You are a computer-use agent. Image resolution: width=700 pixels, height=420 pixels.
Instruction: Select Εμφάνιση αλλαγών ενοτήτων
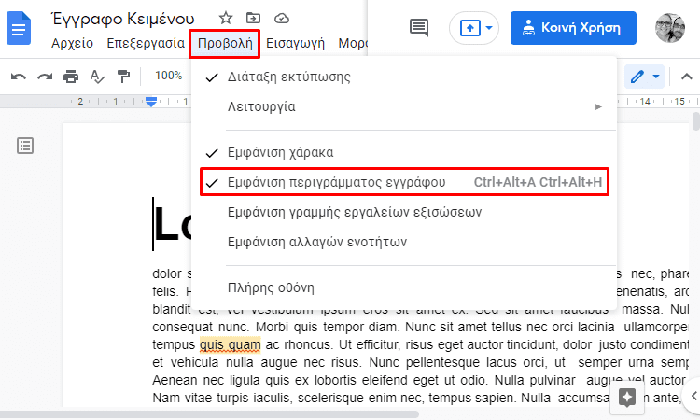pyautogui.click(x=404, y=242)
